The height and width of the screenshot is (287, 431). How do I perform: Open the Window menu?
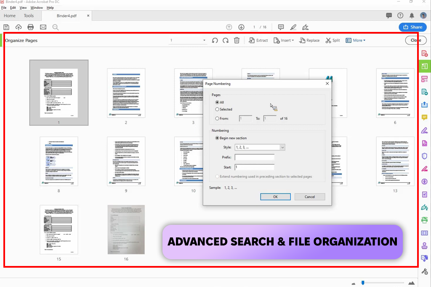pyautogui.click(x=37, y=8)
